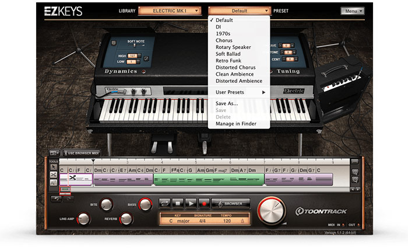Nudge song track right with arrow
Image resolution: width=408 pixels, height=251 pixels.
pyautogui.click(x=358, y=190)
